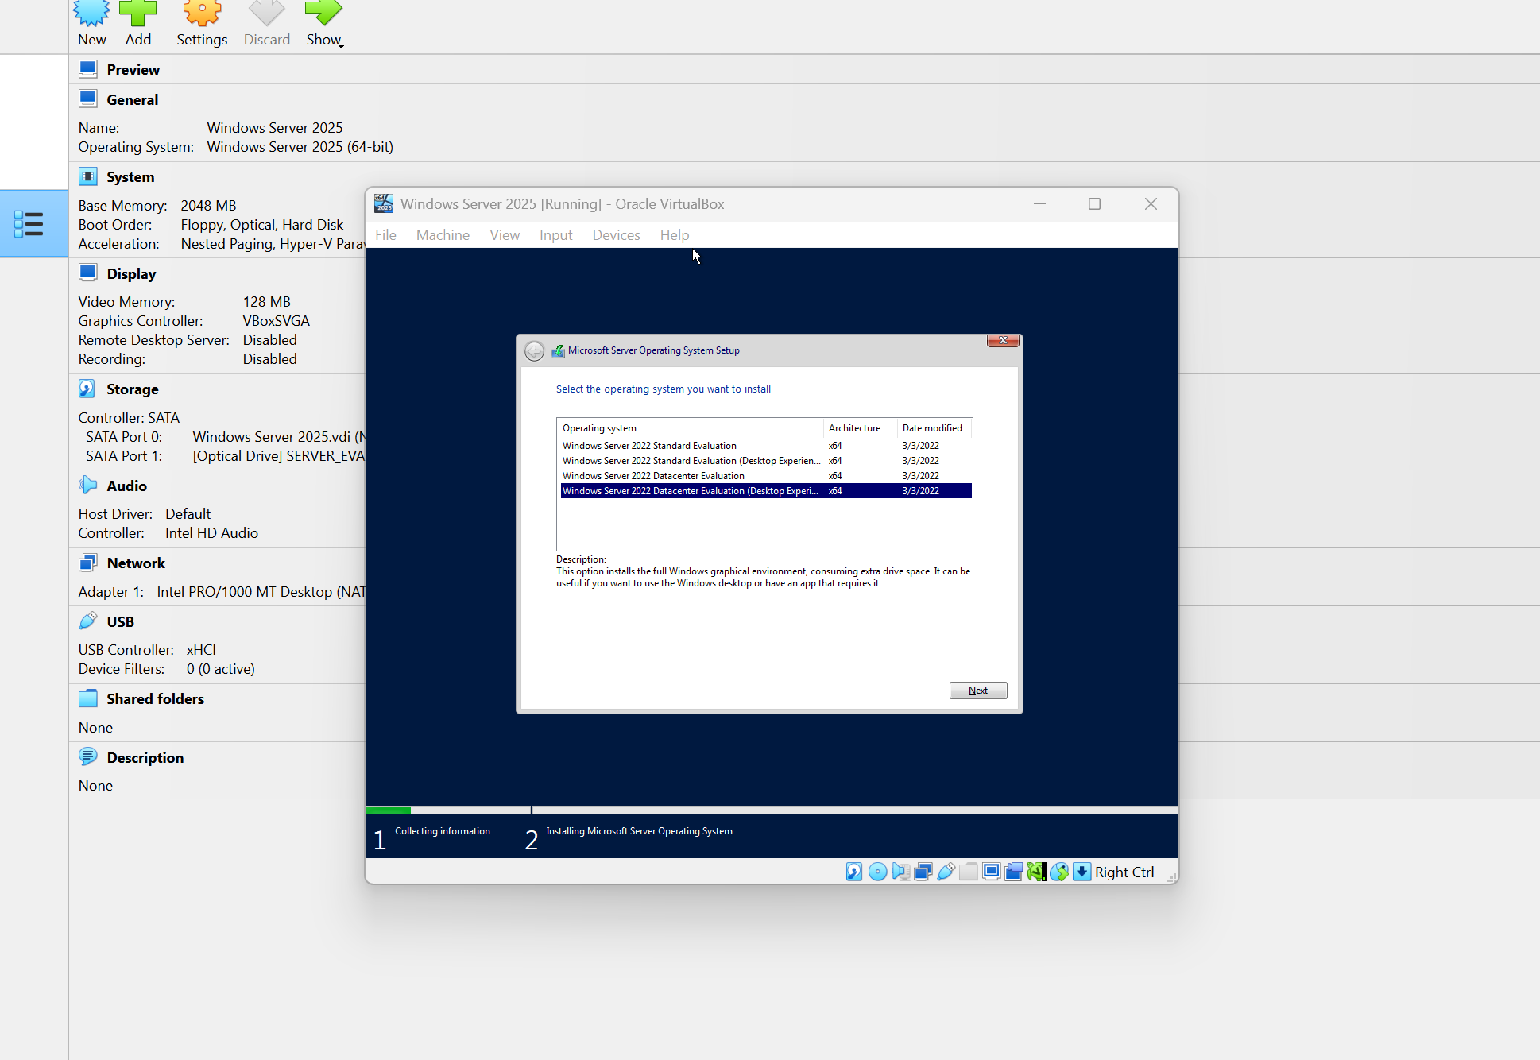Open the Devices menu in VM window

(x=616, y=235)
